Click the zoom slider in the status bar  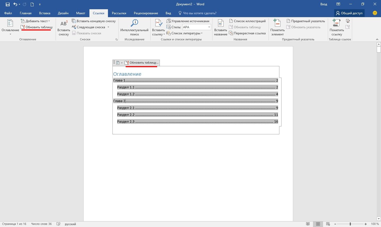coord(350,224)
